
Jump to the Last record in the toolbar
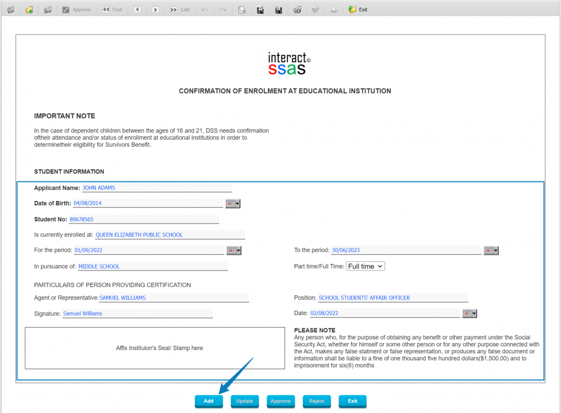click(x=180, y=10)
